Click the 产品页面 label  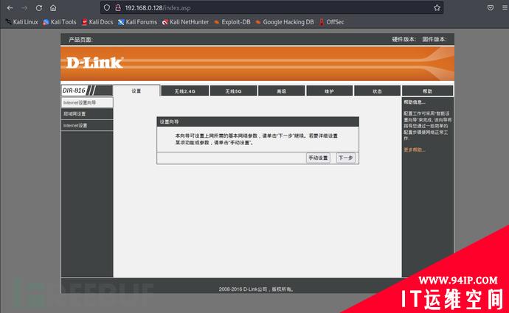(81, 40)
